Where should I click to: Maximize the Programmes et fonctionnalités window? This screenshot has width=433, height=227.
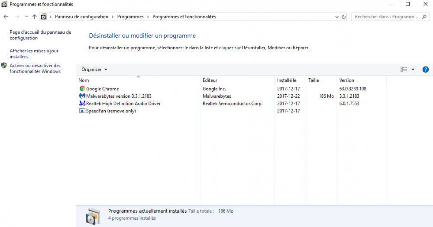407,4
